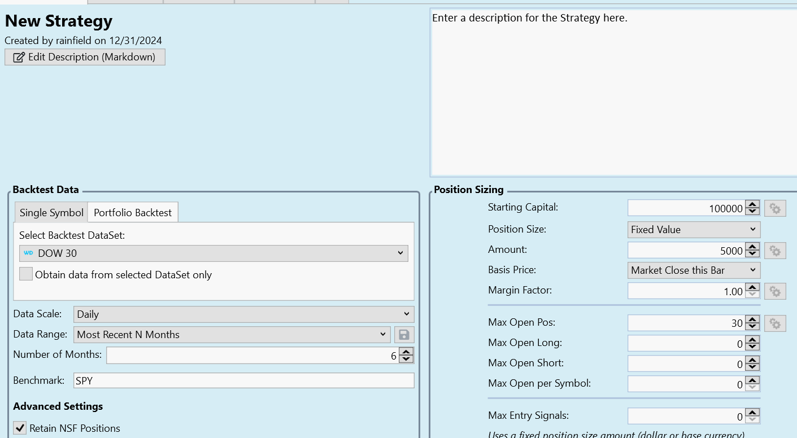Expand the Data Scale dropdown
The height and width of the screenshot is (438, 797).
point(243,314)
